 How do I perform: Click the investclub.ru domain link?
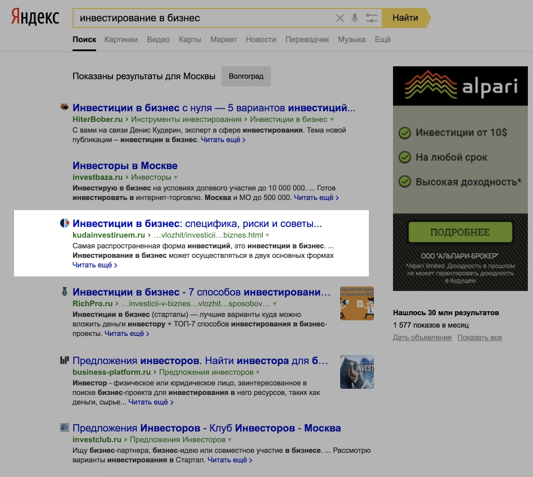click(x=97, y=439)
